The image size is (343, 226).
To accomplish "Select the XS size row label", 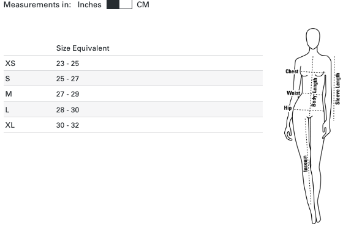I will tap(10, 64).
